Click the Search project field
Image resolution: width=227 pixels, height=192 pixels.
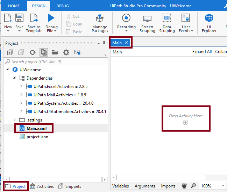pyautogui.click(x=56, y=62)
